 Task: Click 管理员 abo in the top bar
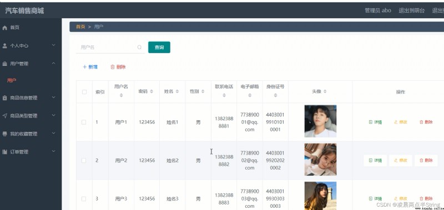point(378,11)
